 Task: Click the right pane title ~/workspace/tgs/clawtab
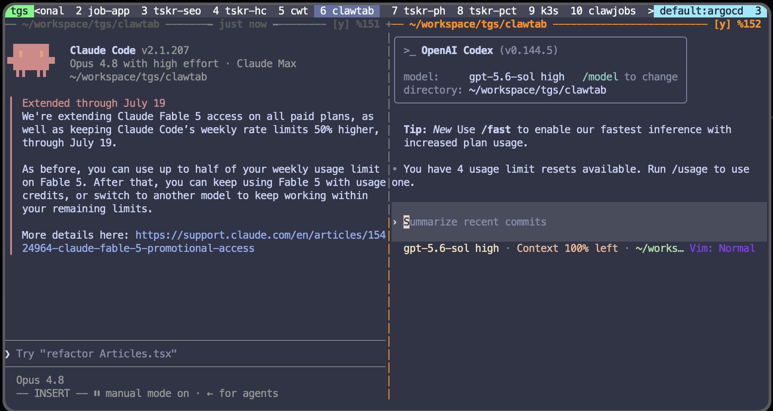pos(478,24)
